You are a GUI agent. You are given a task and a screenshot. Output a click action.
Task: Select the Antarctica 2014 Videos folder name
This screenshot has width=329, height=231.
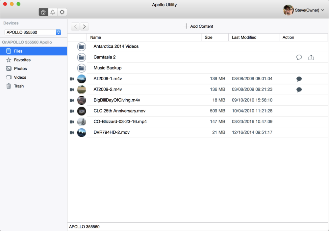point(116,46)
